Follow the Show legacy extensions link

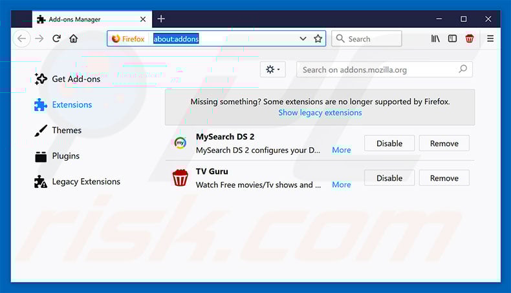pyautogui.click(x=320, y=112)
